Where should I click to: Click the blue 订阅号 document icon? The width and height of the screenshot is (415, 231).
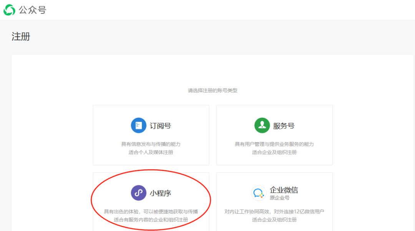point(138,125)
